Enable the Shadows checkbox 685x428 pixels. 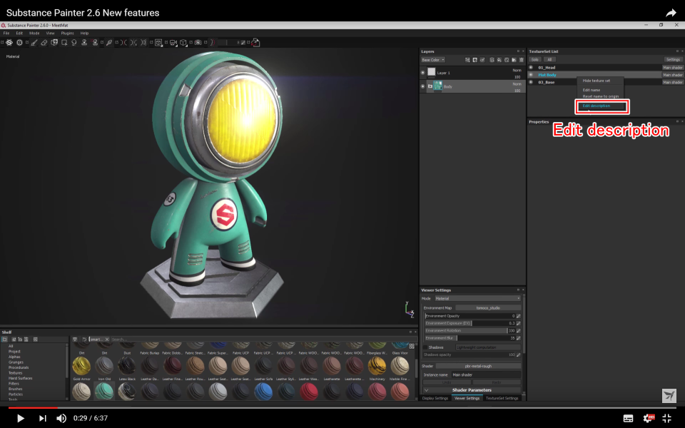coord(425,347)
